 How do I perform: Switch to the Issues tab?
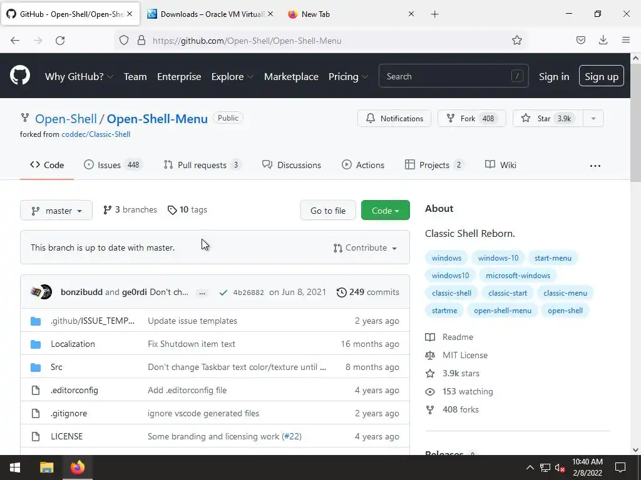112,165
